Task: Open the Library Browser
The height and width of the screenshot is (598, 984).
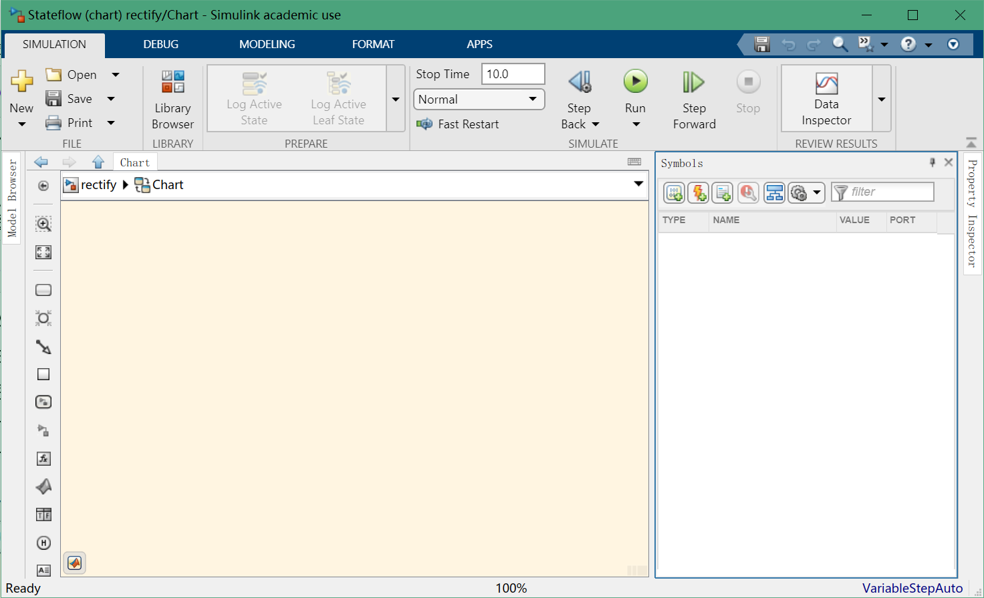Action: [x=172, y=100]
